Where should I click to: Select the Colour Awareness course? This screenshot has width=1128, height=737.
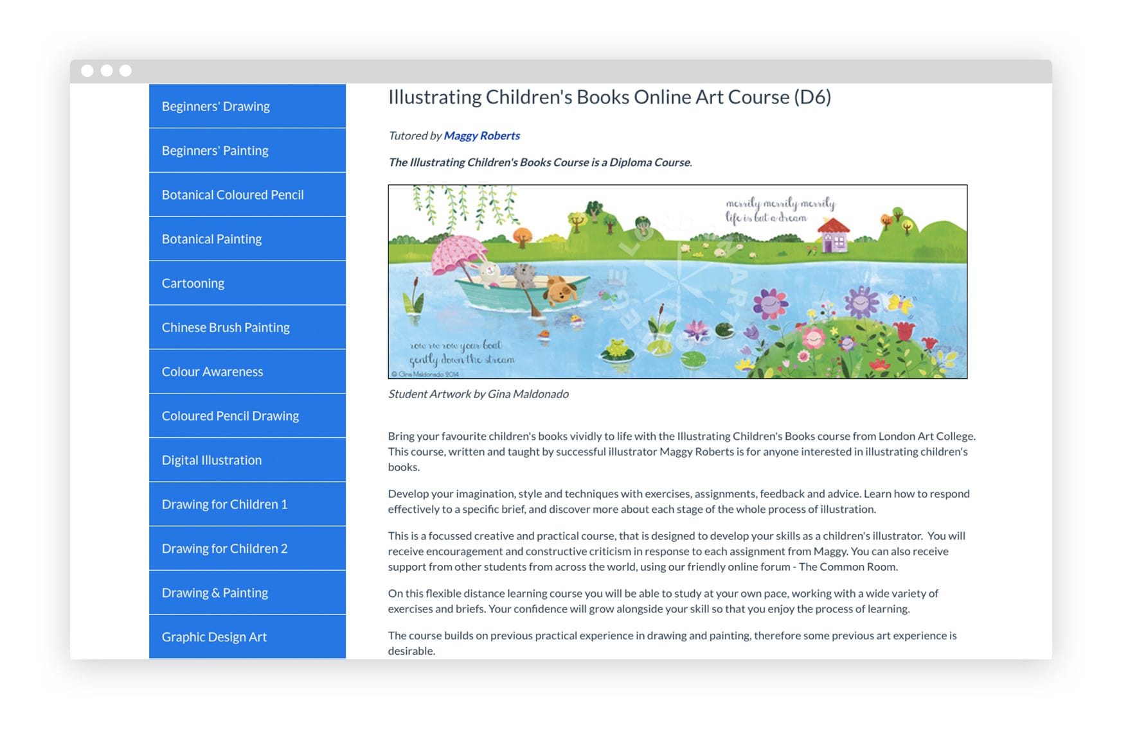pos(247,372)
